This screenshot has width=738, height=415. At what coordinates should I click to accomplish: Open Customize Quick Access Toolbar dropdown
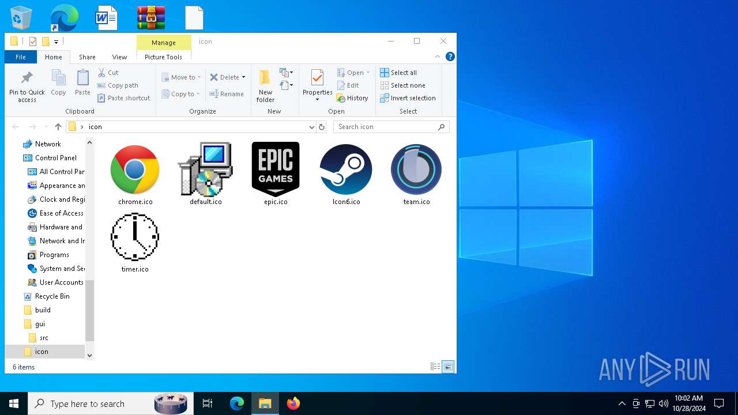(56, 41)
